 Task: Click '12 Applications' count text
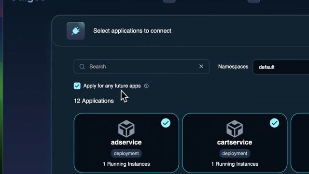(94, 101)
